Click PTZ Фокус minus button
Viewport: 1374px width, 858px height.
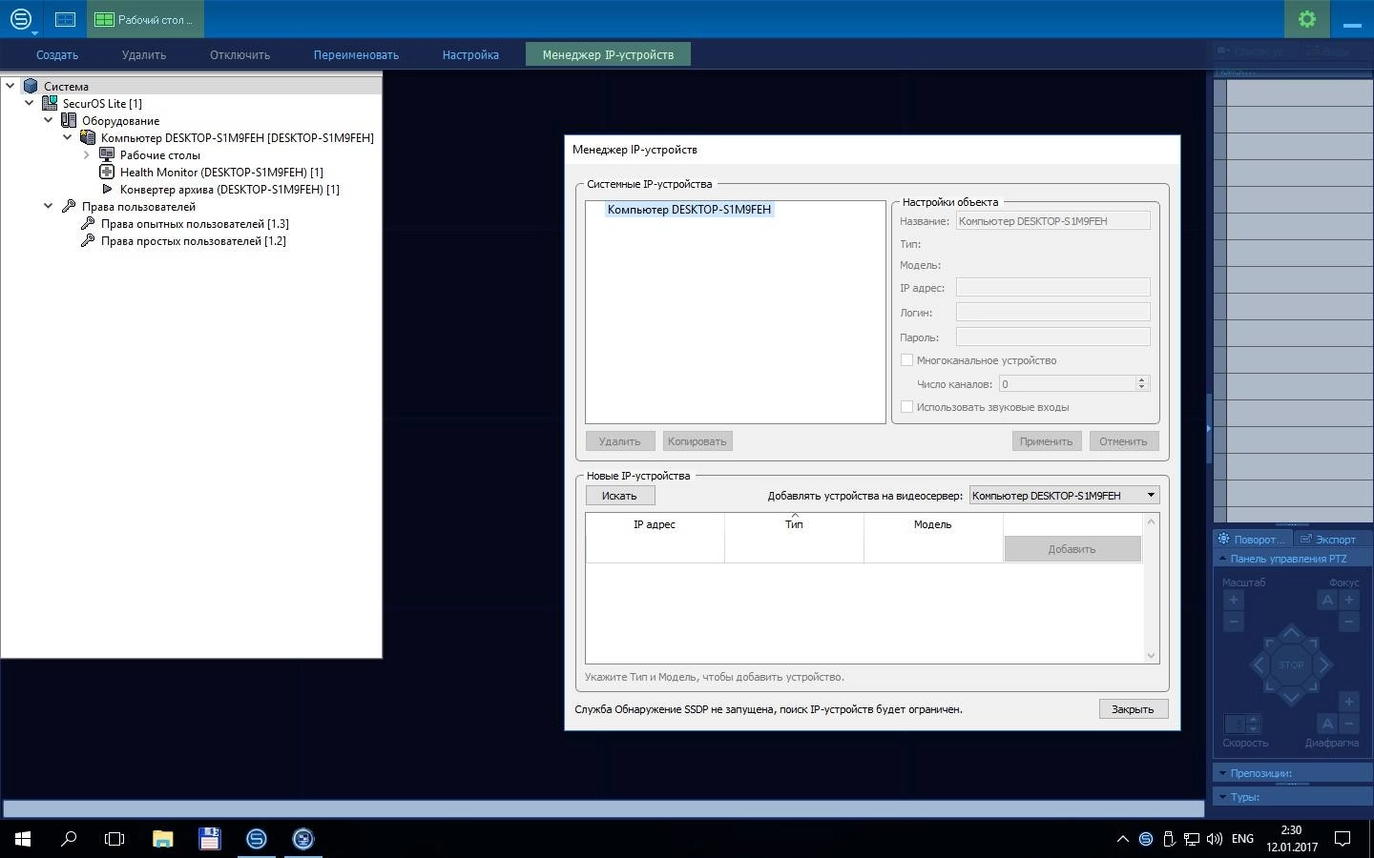point(1349,622)
